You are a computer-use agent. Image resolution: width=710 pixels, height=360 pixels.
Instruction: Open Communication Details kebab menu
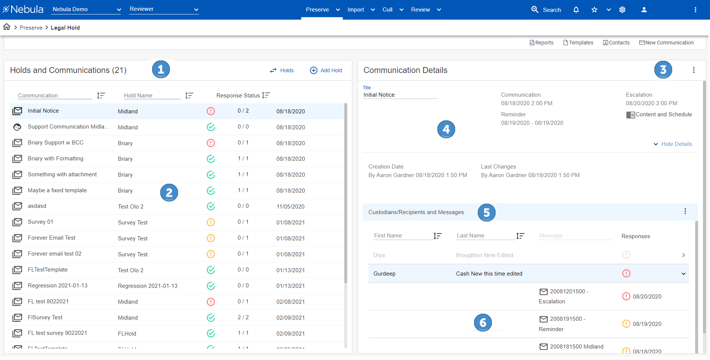pyautogui.click(x=693, y=70)
